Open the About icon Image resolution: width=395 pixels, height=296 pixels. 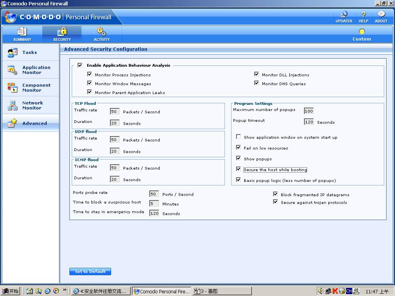[x=381, y=17]
